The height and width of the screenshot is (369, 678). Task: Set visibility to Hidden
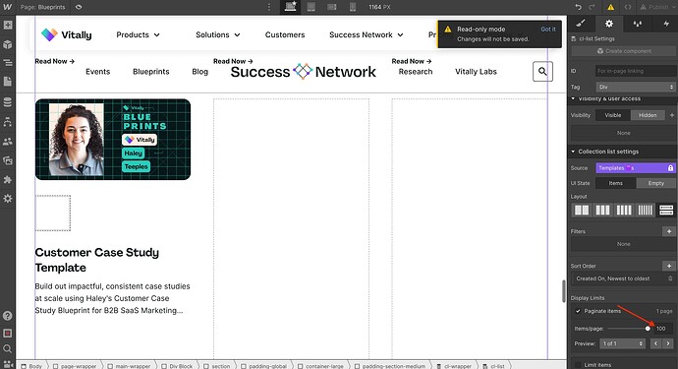coord(648,115)
